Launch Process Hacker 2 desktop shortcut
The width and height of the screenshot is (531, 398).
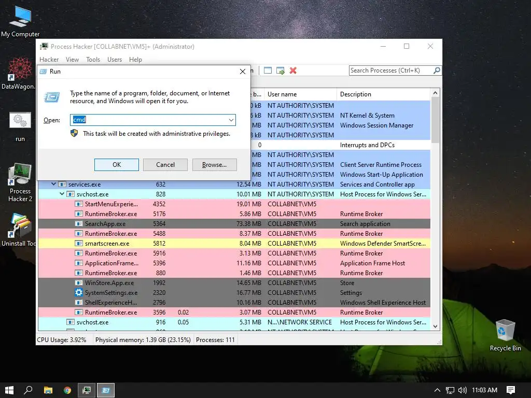[20, 182]
